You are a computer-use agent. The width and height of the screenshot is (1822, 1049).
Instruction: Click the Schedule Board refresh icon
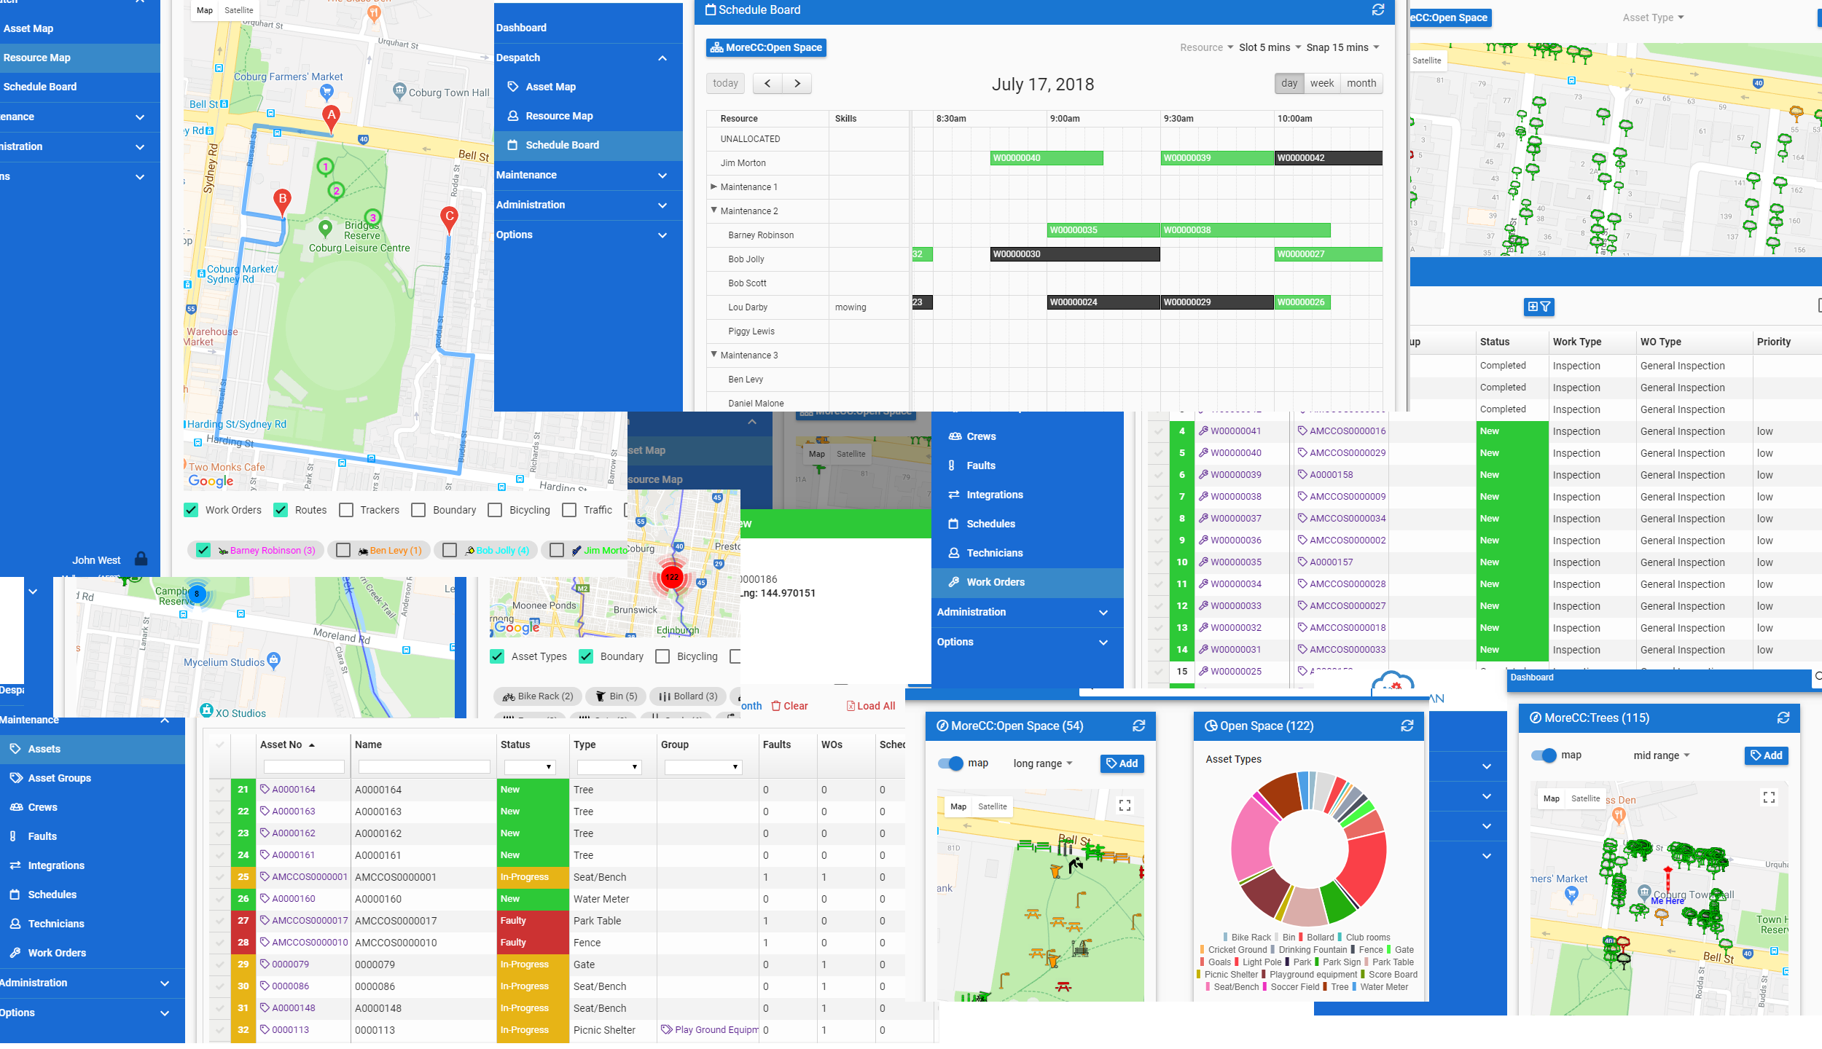tap(1377, 9)
